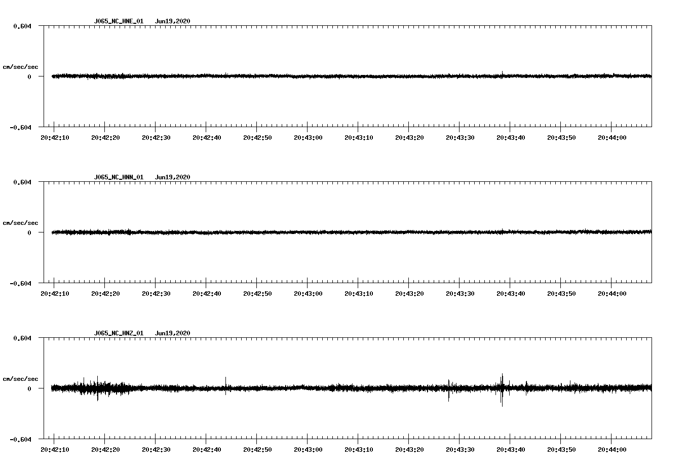Click the 0.604 upper limit on HNZ axis
This screenshot has width=688, height=468.
coord(22,338)
